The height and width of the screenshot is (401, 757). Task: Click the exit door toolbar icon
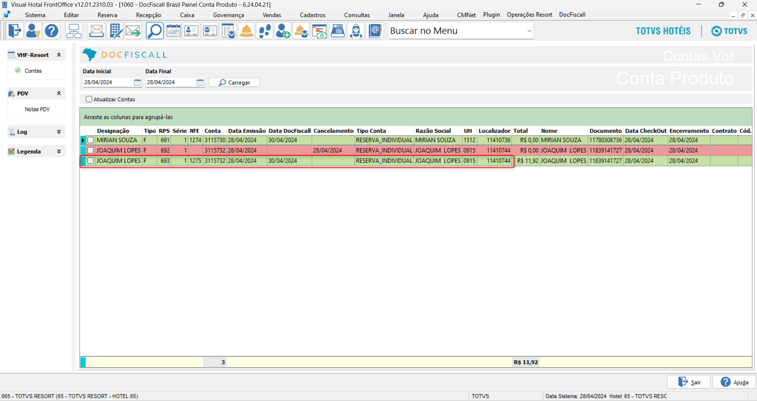15,31
